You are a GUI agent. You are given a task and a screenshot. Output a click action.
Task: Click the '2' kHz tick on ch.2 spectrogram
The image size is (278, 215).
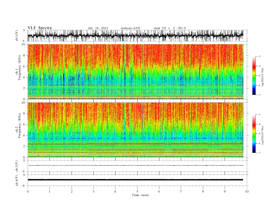24,146
